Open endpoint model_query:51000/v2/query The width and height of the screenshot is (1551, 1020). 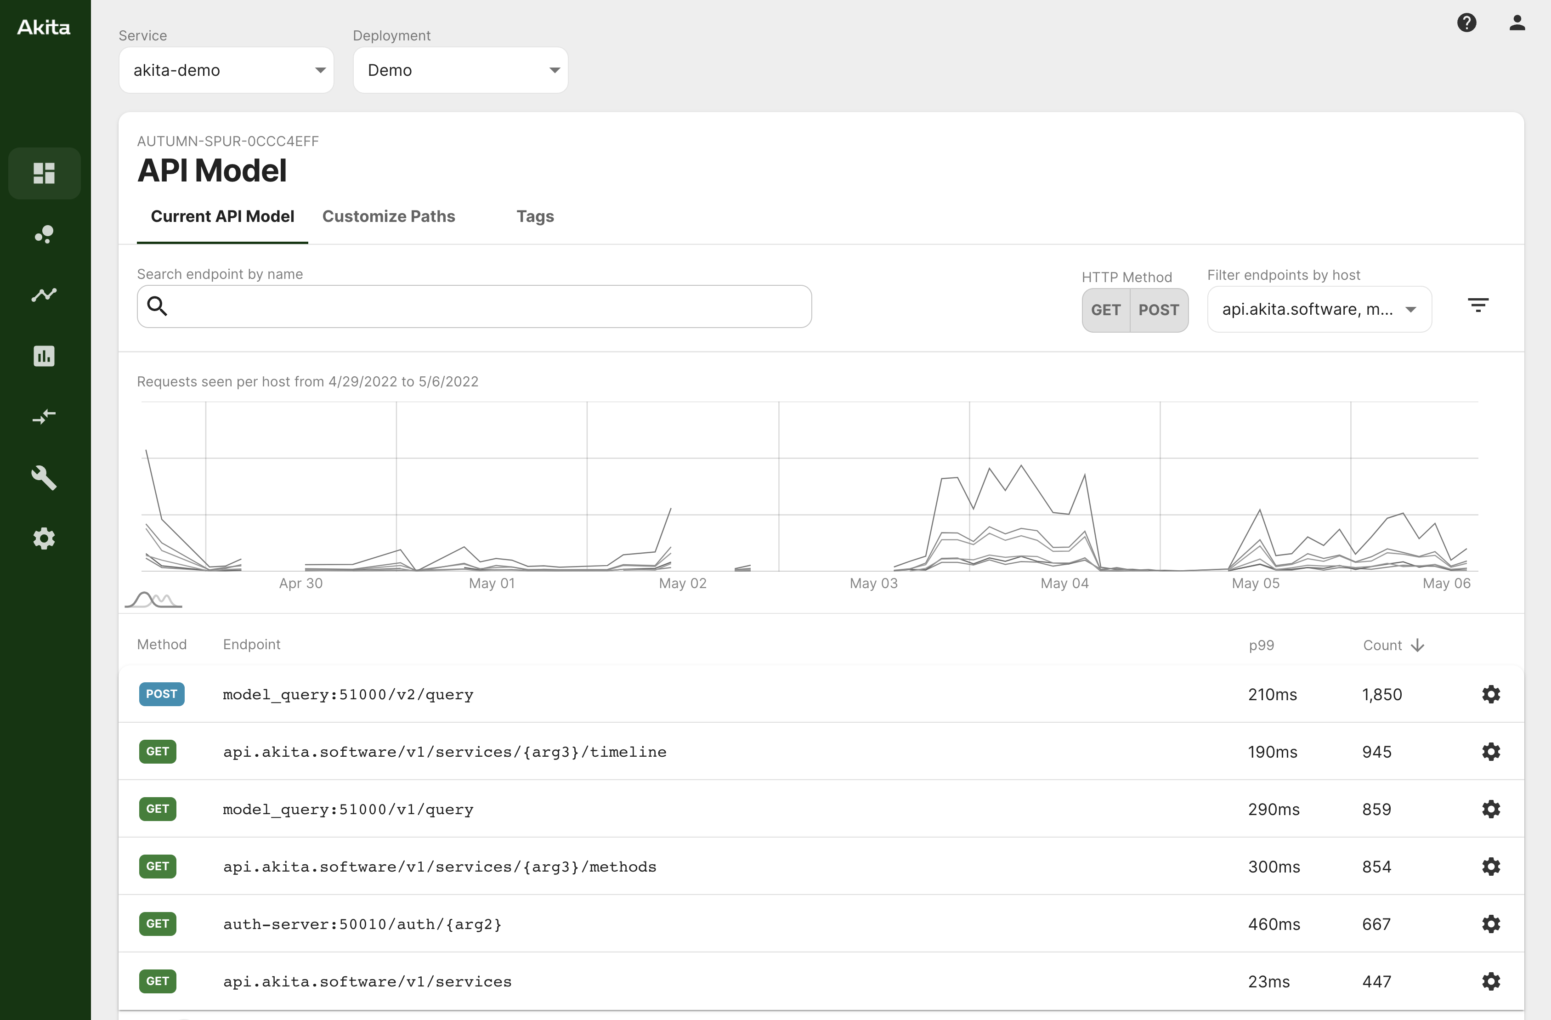click(348, 695)
